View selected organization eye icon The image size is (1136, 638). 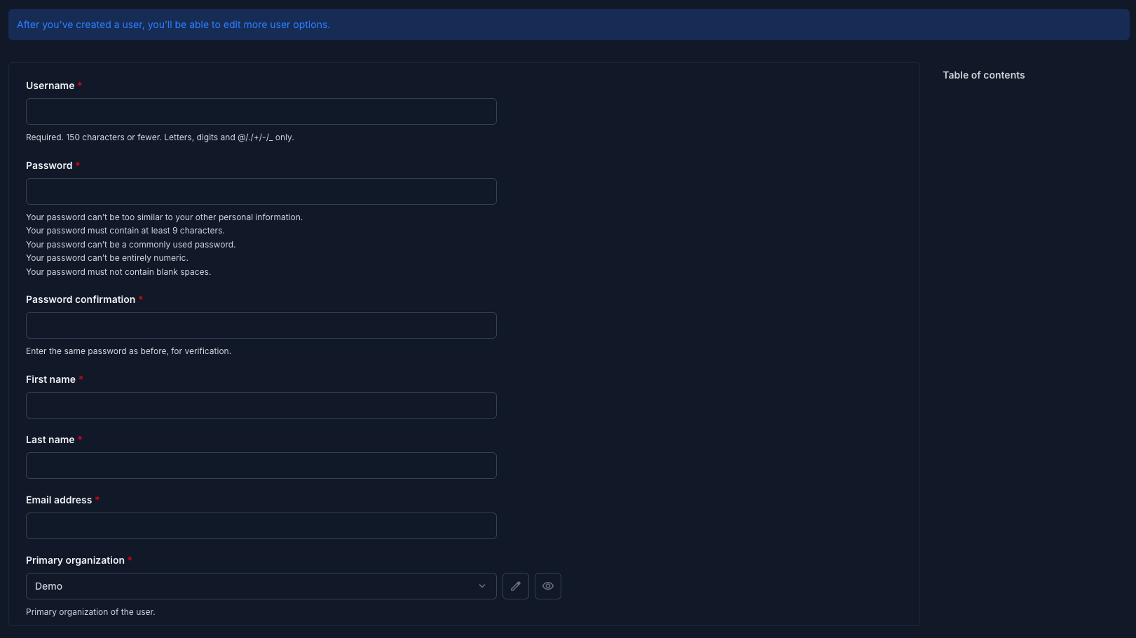click(x=548, y=586)
